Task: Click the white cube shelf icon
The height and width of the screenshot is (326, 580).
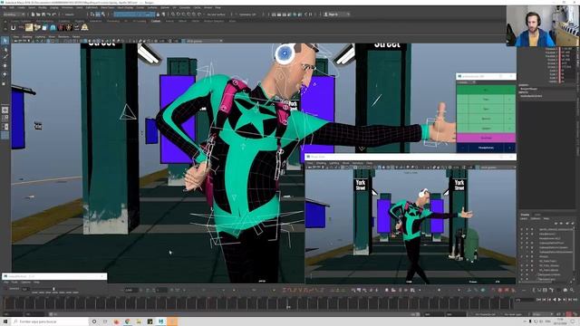Action: click(x=44, y=28)
